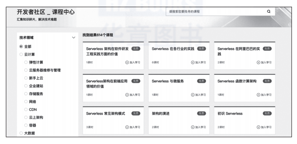Open course Serverless 在阿里巴巴的实践

239,51
